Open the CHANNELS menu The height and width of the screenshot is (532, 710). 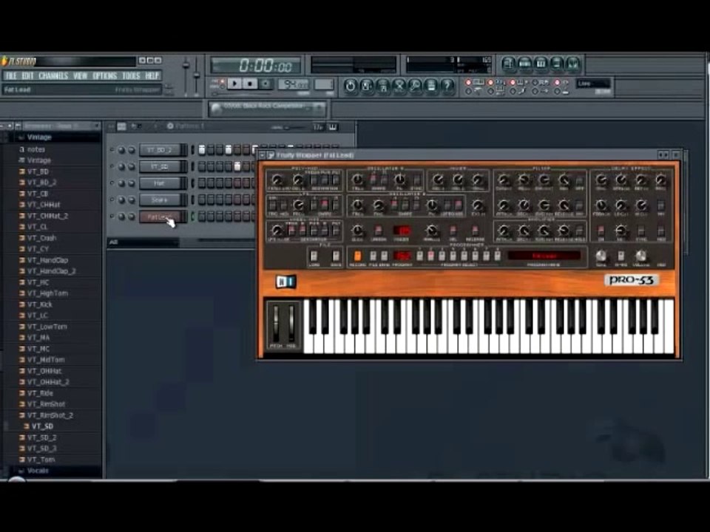tap(53, 75)
